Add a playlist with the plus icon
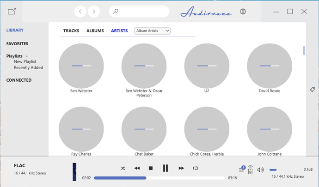The image size is (319, 187). click(27, 56)
